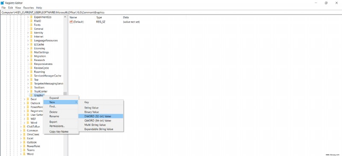342x156 pixels.
Task: Expand the Toolbars key chevron
Action: [x=28, y=88]
